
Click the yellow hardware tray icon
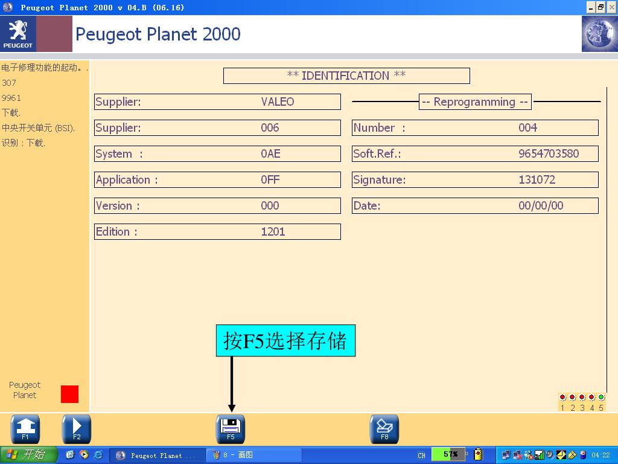point(572,455)
